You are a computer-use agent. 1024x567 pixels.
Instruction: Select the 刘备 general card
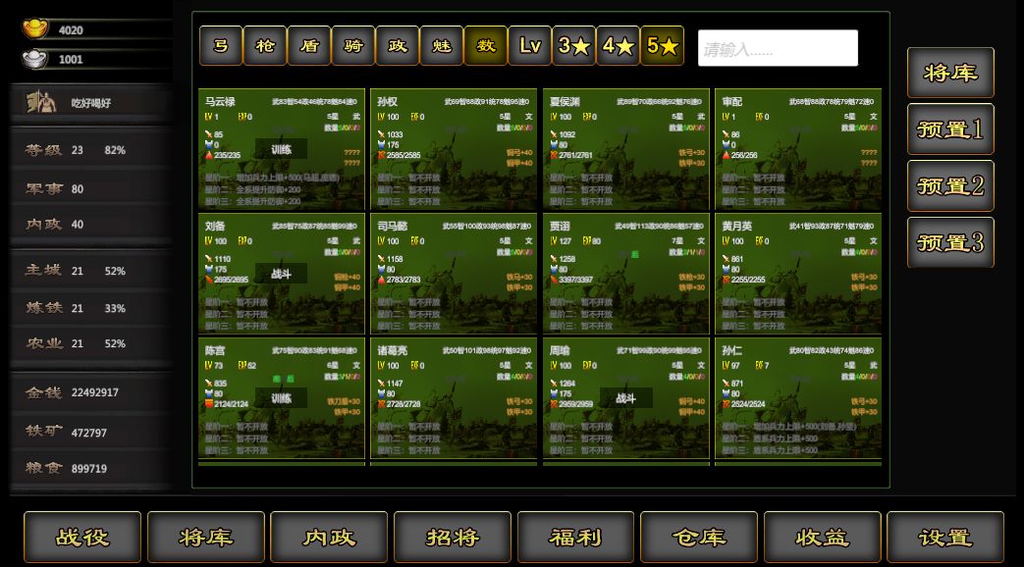(282, 274)
